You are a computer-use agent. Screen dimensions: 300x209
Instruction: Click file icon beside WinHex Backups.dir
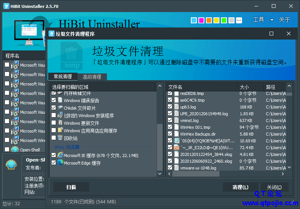pyautogui.click(x=177, y=134)
